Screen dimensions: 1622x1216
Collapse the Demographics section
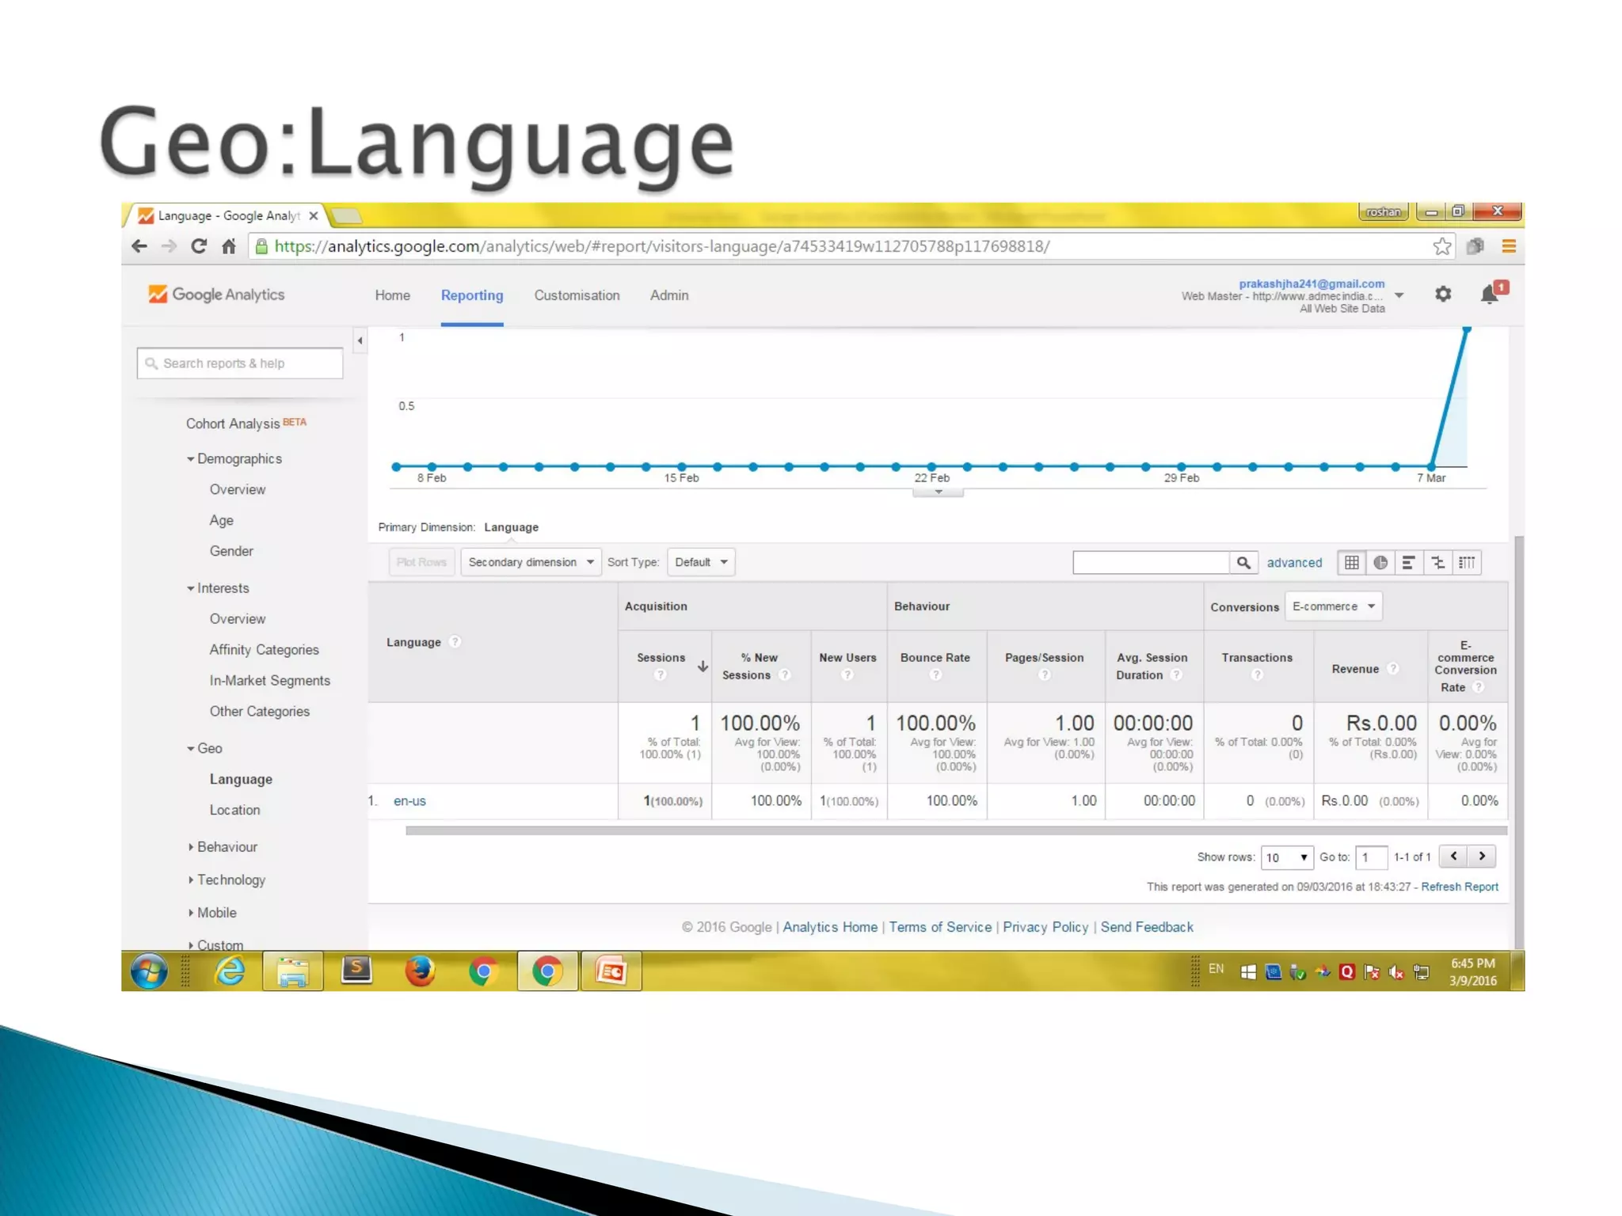tap(238, 458)
